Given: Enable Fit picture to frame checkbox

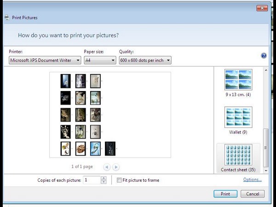Looking at the screenshot, I should [119, 180].
